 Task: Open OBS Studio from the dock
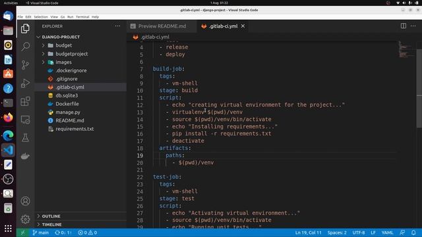click(x=8, y=179)
